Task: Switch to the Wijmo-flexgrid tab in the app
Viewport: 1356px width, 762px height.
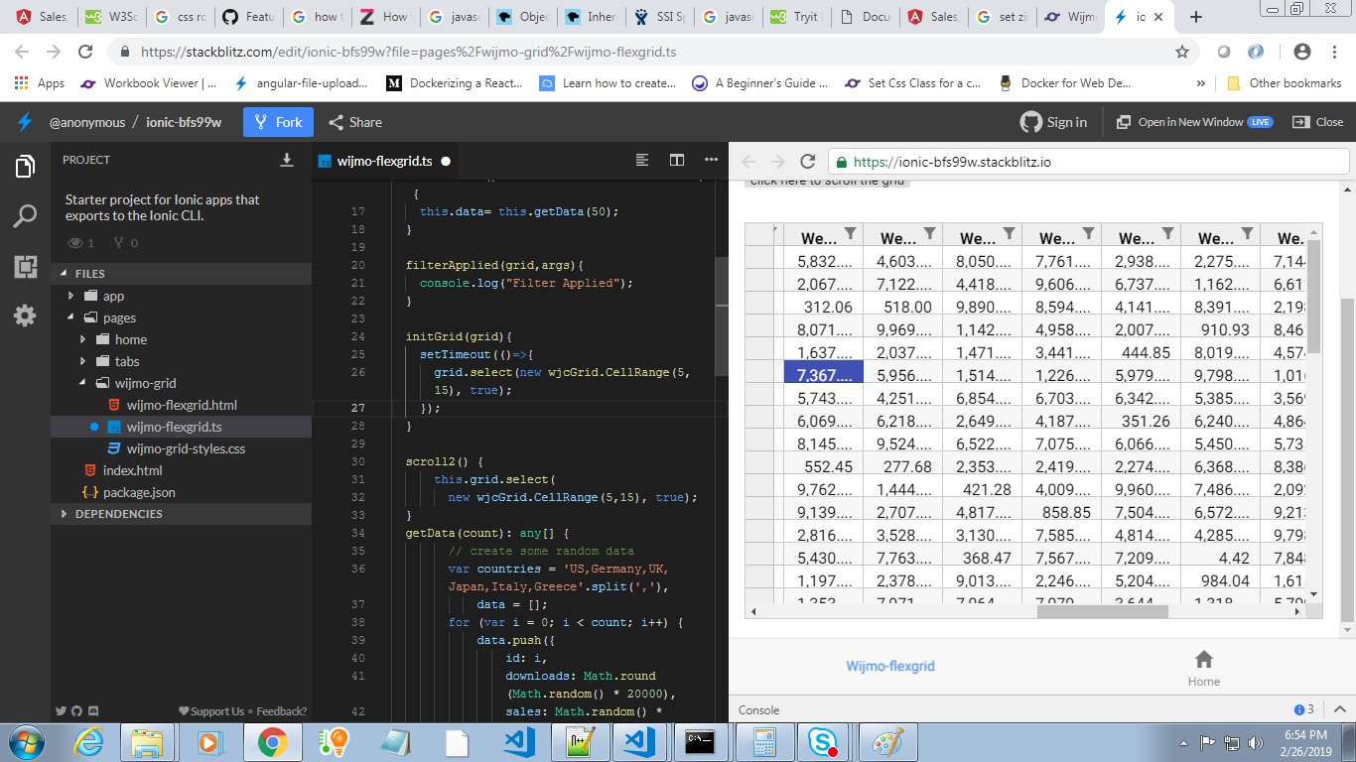Action: click(x=890, y=666)
